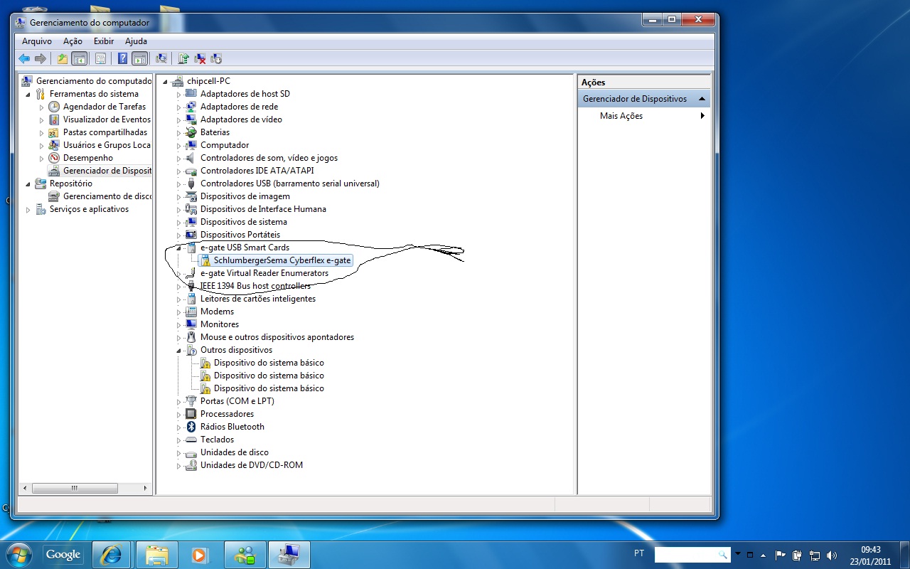This screenshot has height=569, width=910.
Task: Click the Dispositivos de Interface Humana icon
Action: pyautogui.click(x=191, y=209)
